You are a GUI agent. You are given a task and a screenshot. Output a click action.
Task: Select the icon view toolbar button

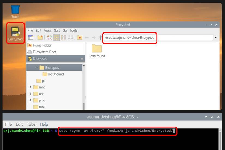click(x=56, y=38)
